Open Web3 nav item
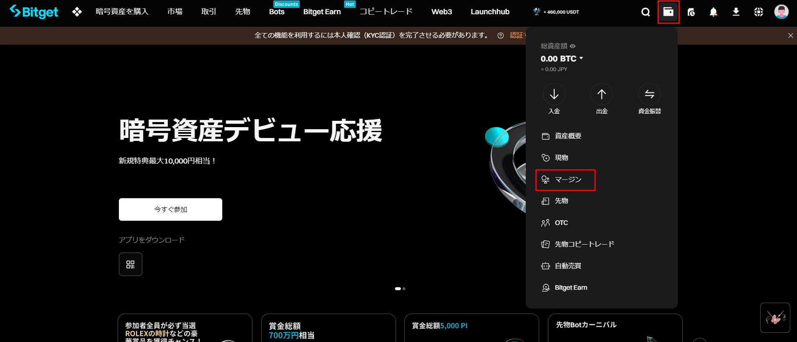Image resolution: width=797 pixels, height=342 pixels. (442, 12)
